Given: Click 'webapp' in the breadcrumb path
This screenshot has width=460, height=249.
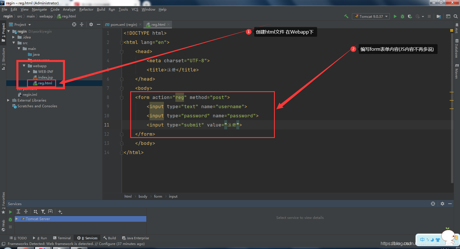Looking at the screenshot, I should [x=46, y=16].
